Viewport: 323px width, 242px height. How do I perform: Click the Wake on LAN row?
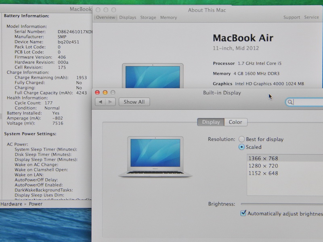[29, 175]
